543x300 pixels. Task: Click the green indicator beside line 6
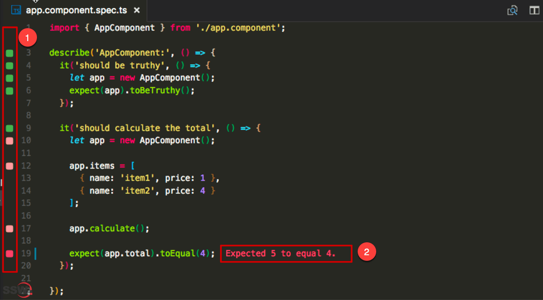click(x=9, y=90)
